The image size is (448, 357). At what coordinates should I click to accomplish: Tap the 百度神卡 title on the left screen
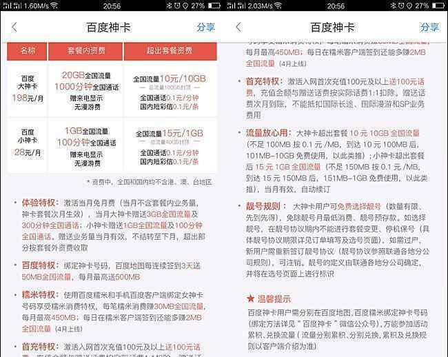point(108,28)
